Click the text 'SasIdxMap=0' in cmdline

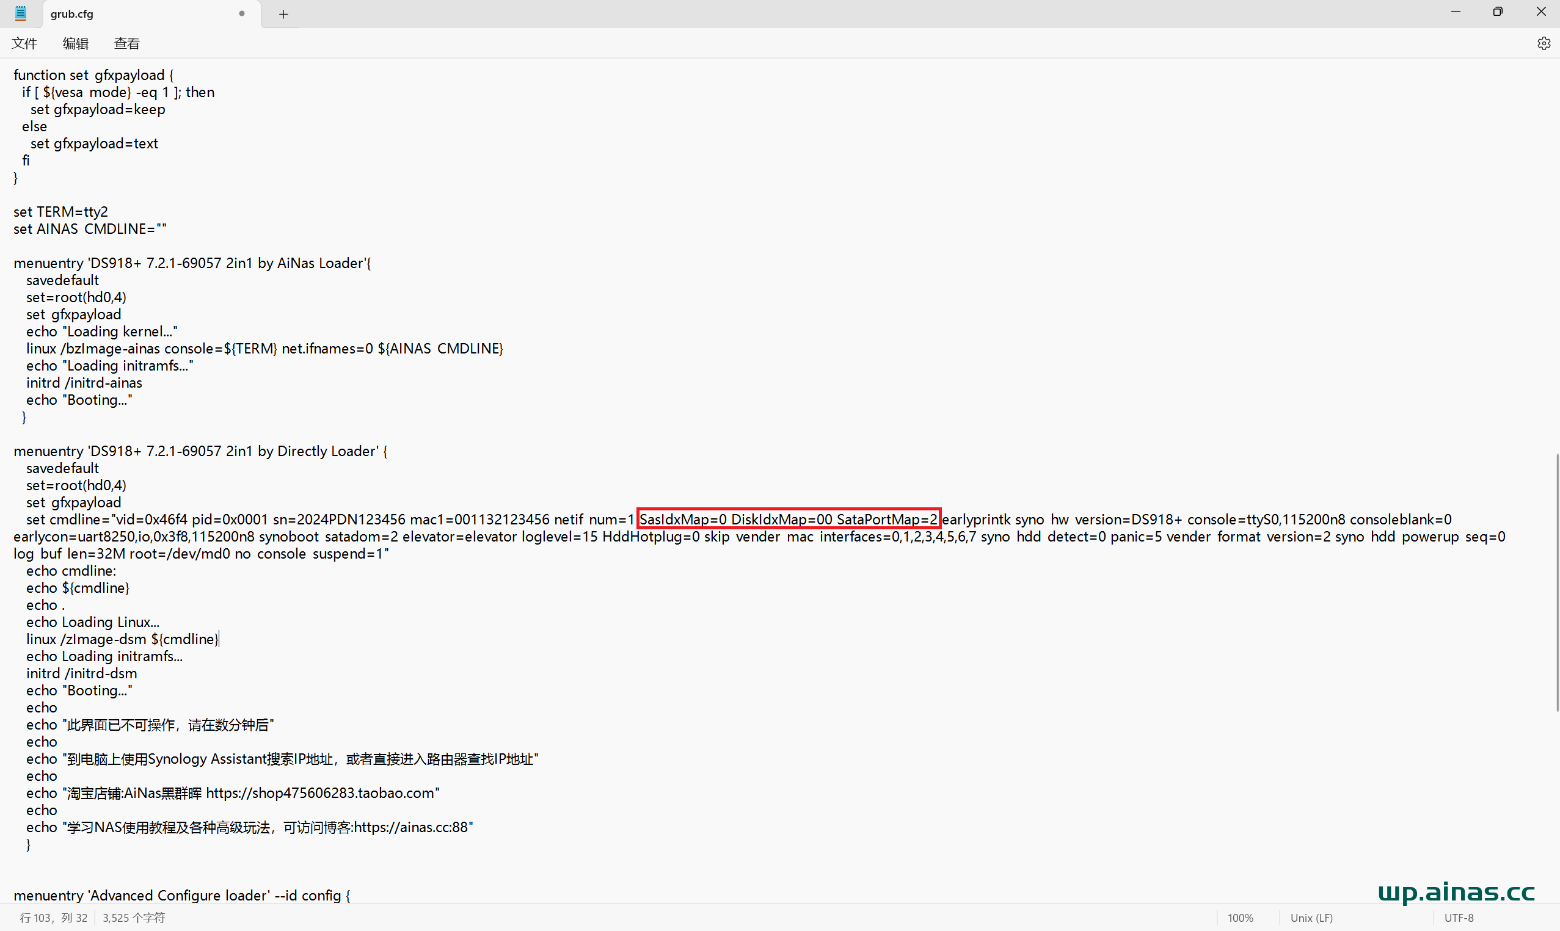(683, 520)
